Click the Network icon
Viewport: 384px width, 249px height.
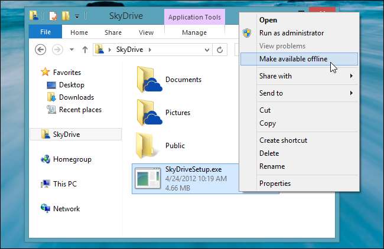click(45, 208)
